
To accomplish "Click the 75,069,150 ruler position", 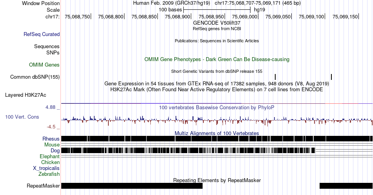I will tap(345, 16).
